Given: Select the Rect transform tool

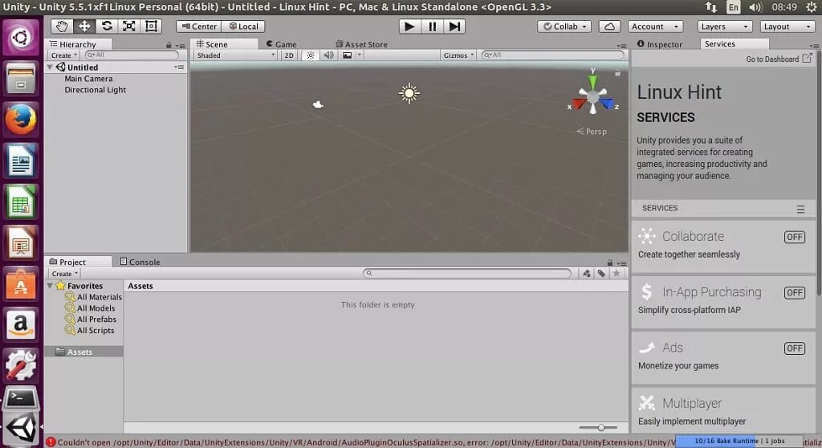Looking at the screenshot, I should pos(151,26).
